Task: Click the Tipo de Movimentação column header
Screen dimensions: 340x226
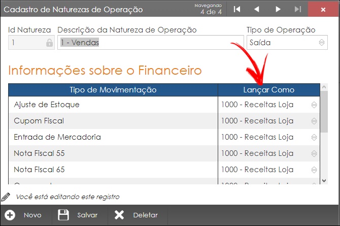Action: click(113, 90)
